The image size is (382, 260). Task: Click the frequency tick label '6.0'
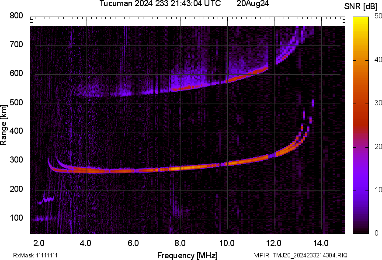[133, 243]
